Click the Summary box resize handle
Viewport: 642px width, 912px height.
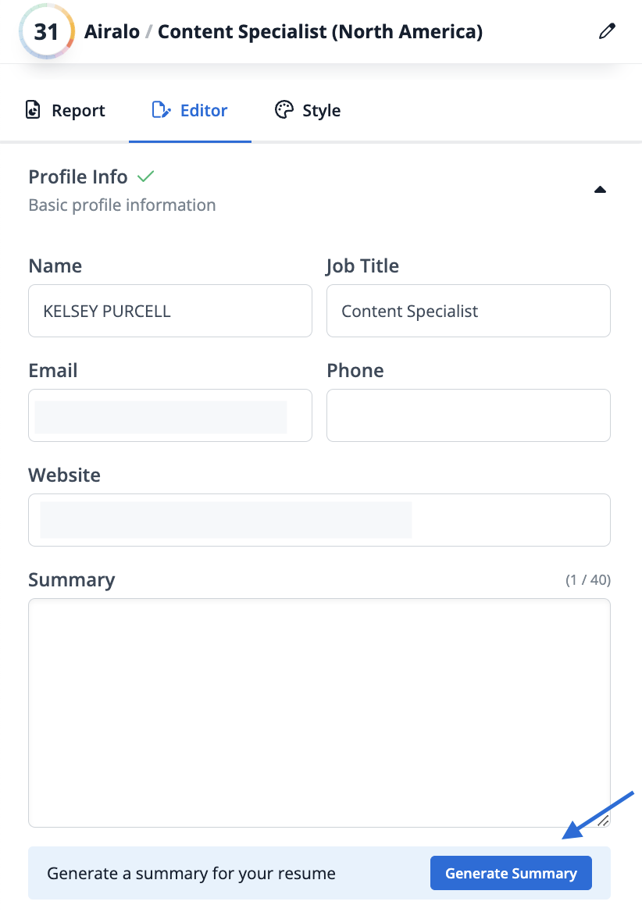(602, 820)
